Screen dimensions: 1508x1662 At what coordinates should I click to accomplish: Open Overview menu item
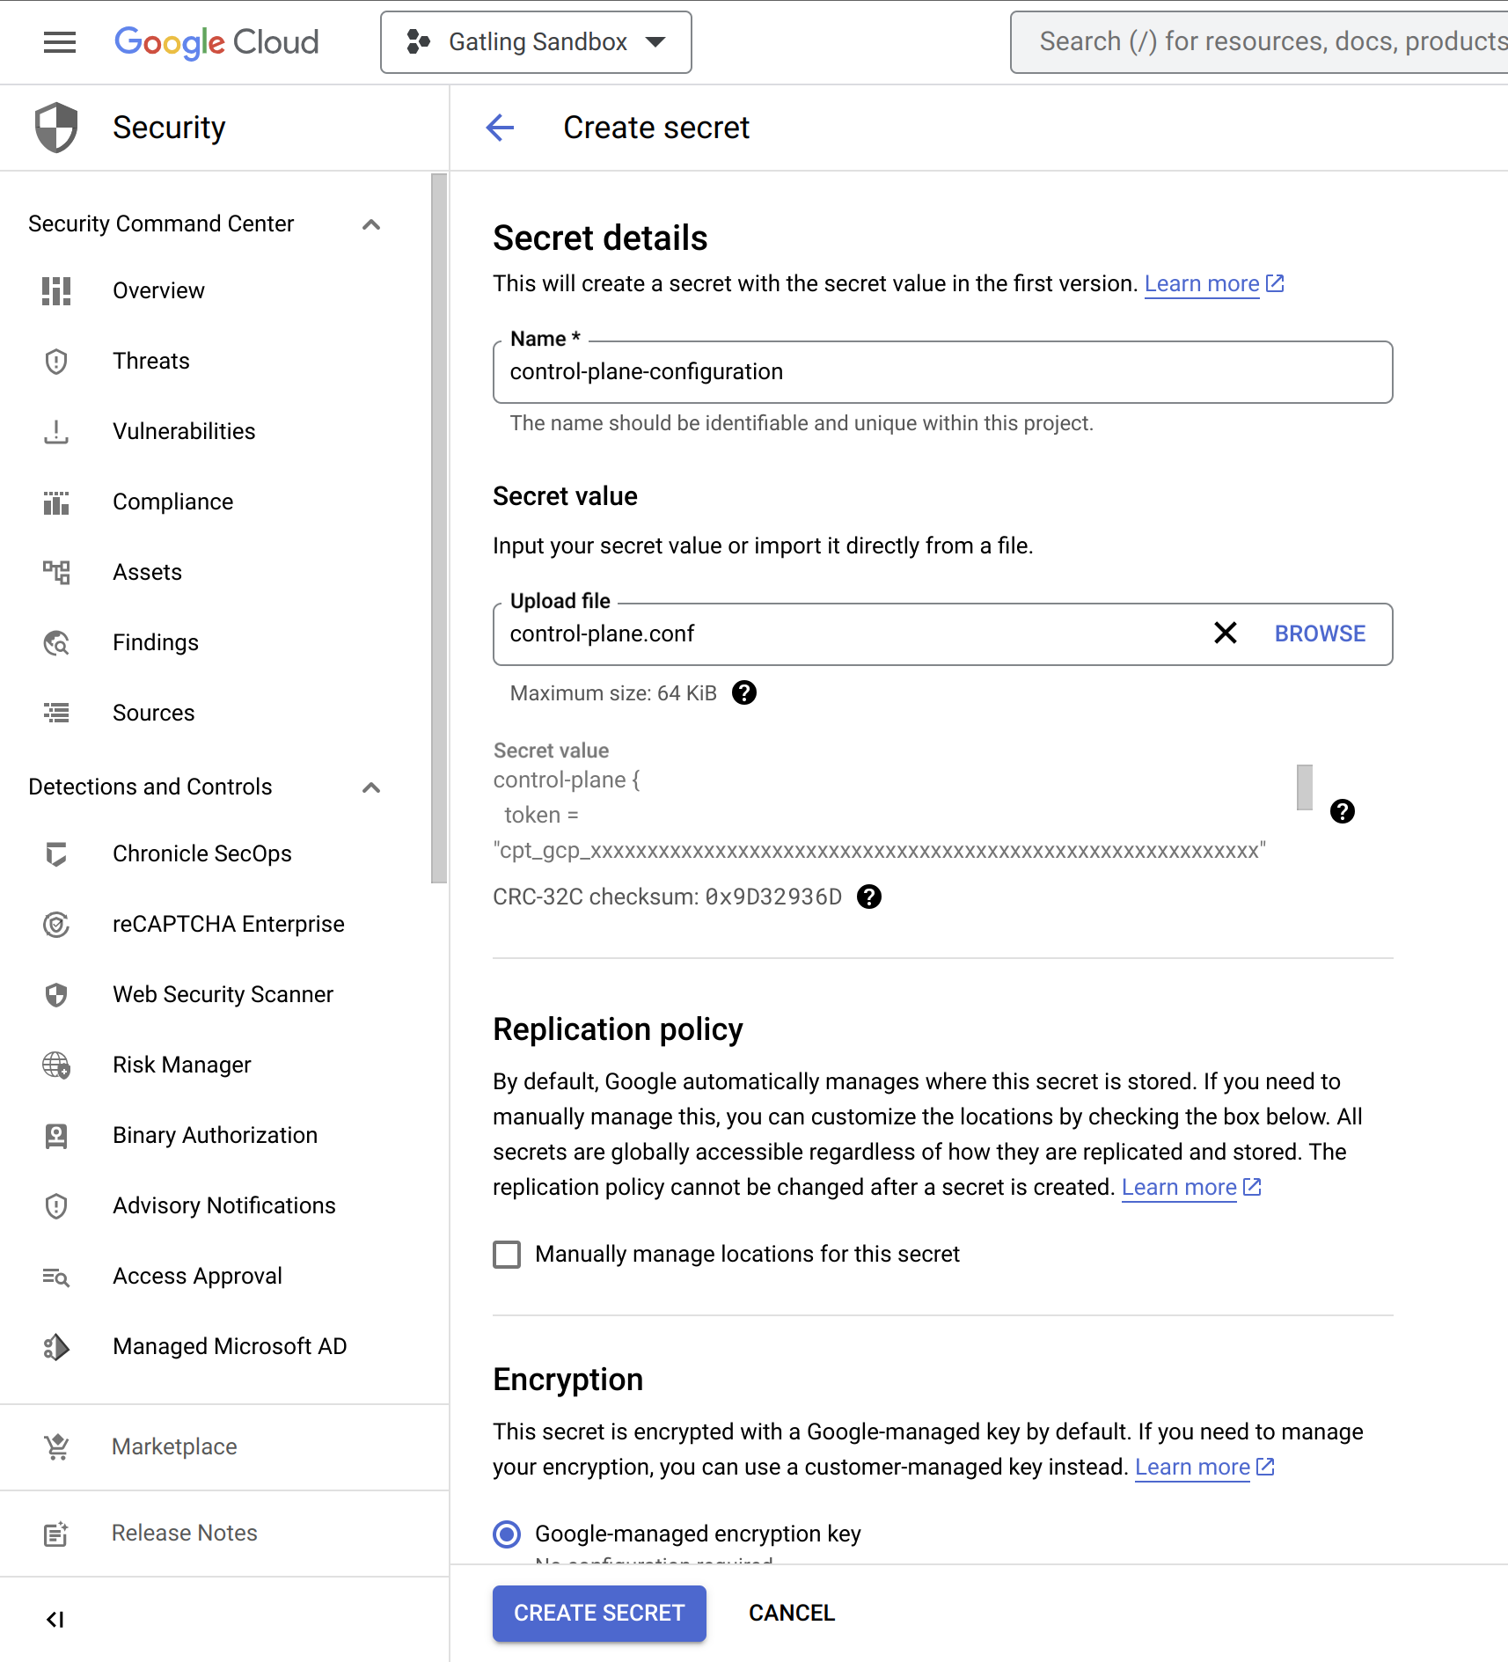click(158, 290)
